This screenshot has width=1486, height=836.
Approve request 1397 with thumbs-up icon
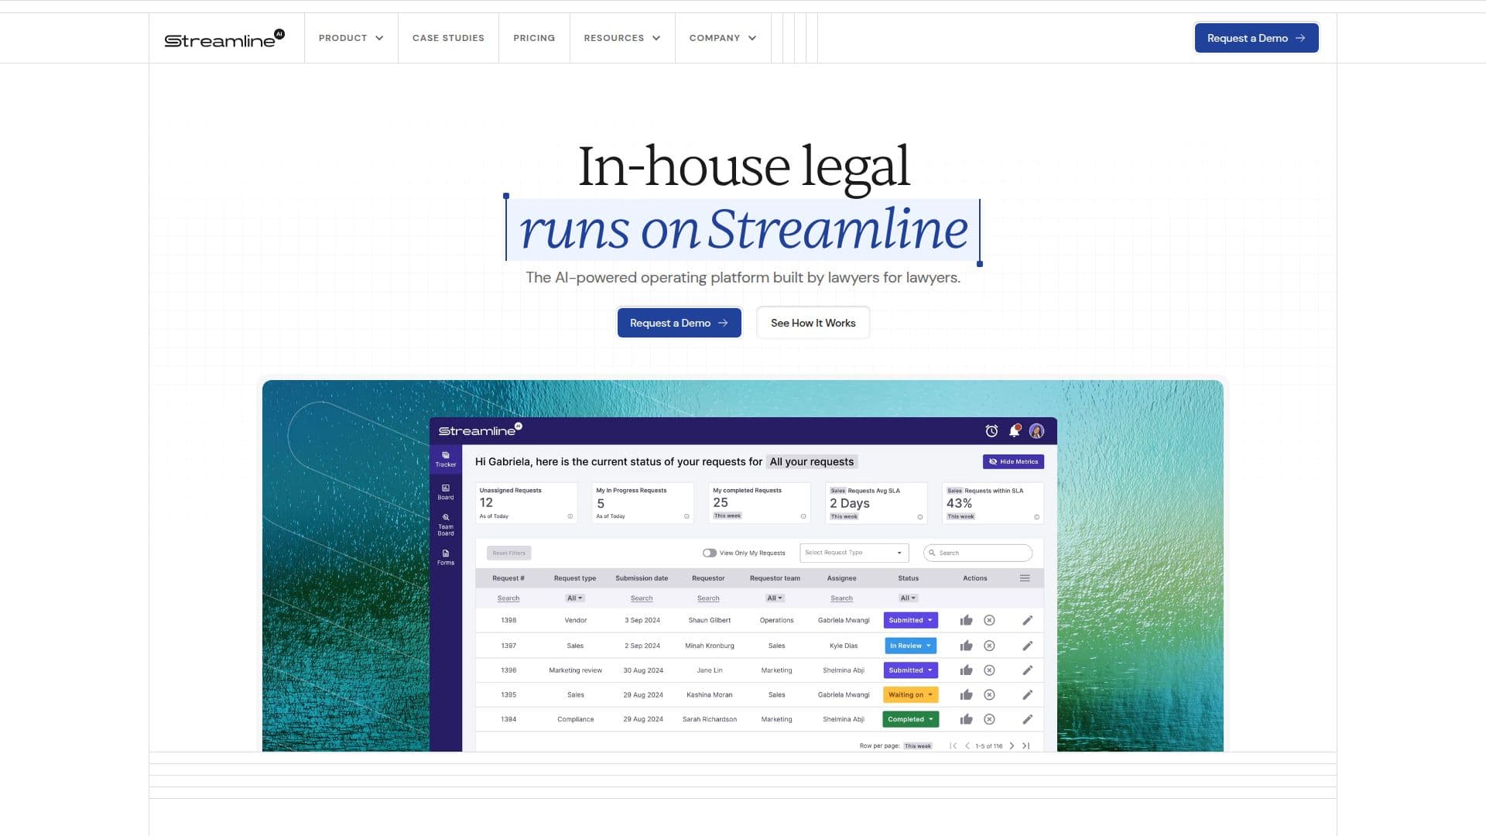click(x=966, y=646)
